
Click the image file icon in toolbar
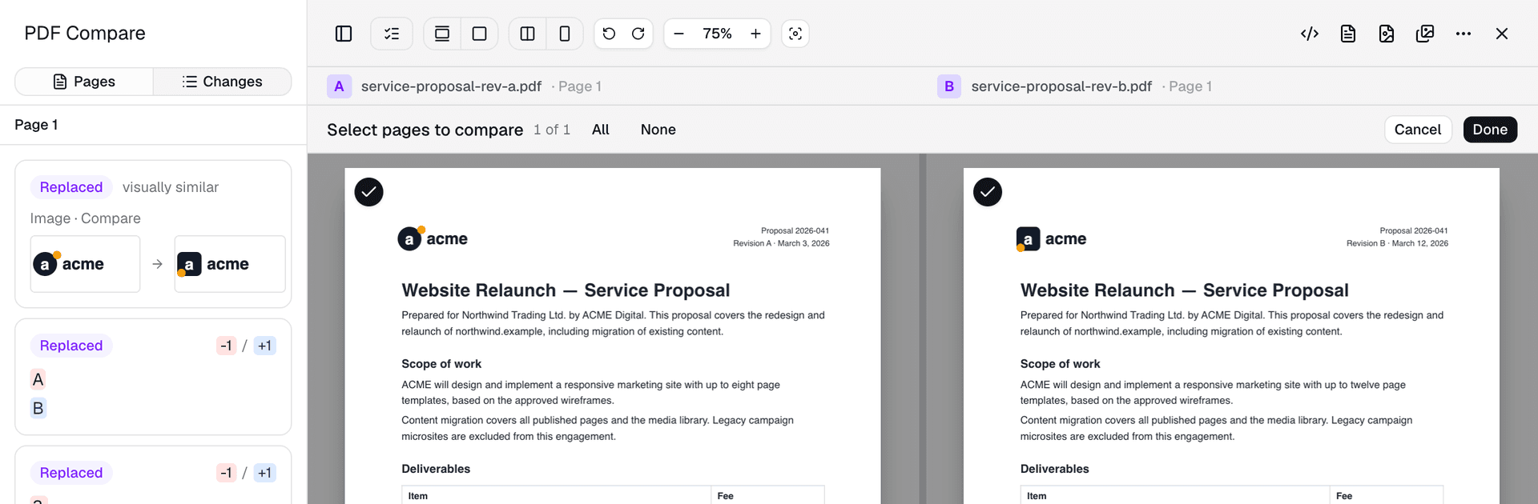point(1387,34)
